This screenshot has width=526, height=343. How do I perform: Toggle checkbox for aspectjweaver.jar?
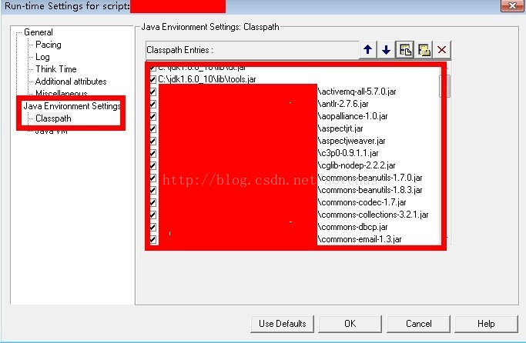(x=153, y=141)
